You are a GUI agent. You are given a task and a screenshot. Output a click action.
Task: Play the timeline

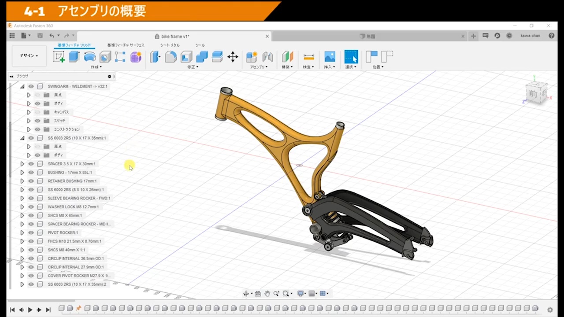point(30,310)
